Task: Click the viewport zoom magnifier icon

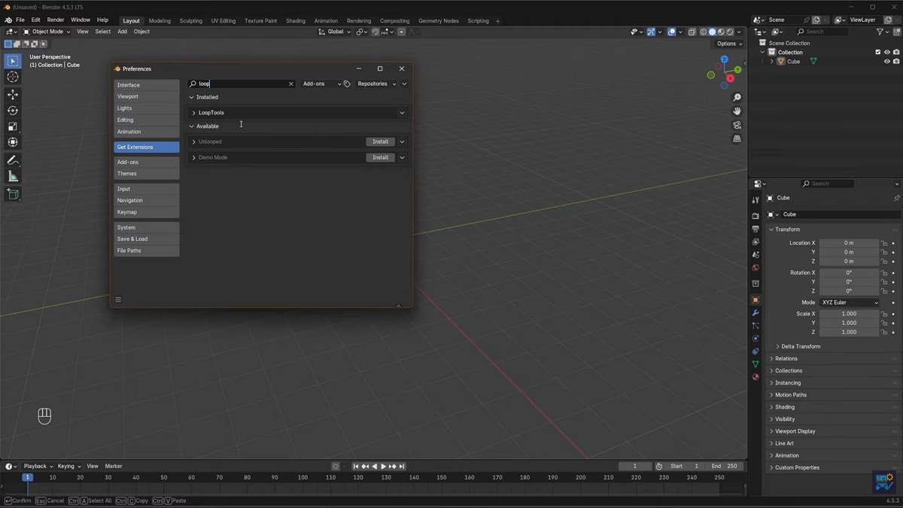Action: pos(737,98)
